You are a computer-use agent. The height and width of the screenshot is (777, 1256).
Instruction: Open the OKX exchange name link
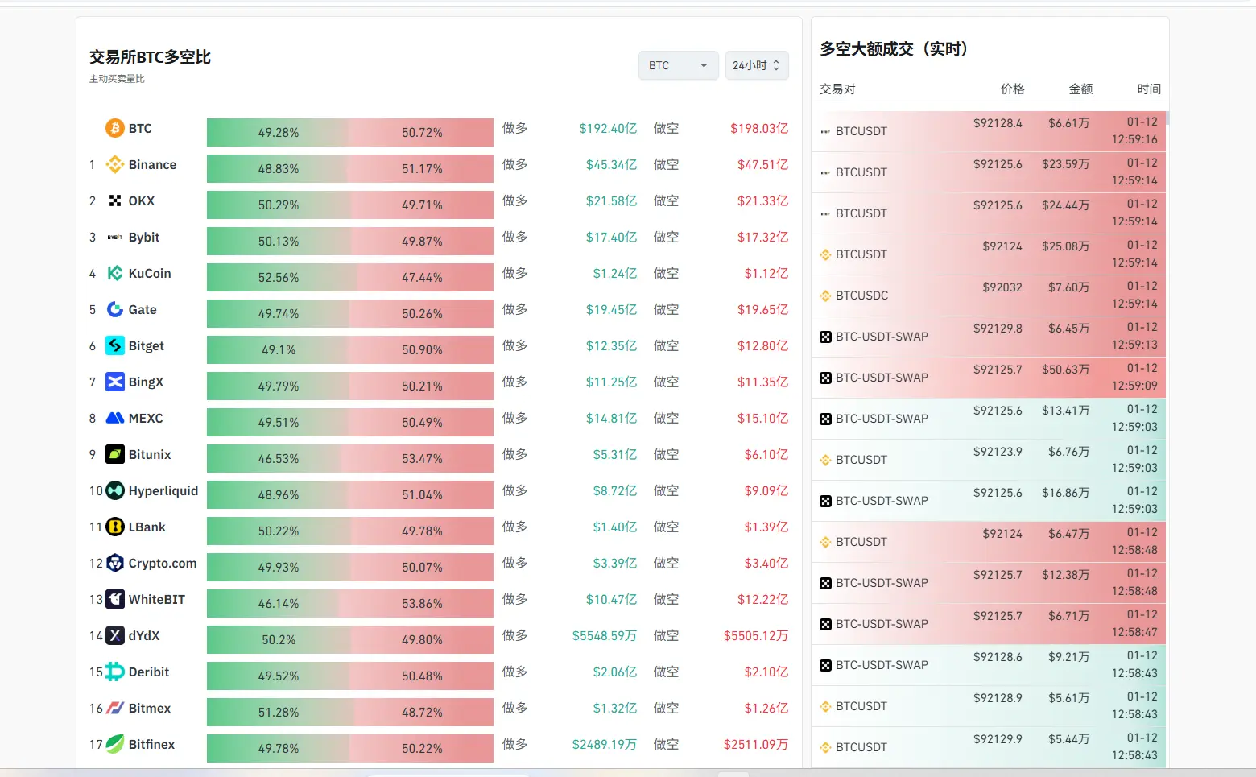click(142, 200)
